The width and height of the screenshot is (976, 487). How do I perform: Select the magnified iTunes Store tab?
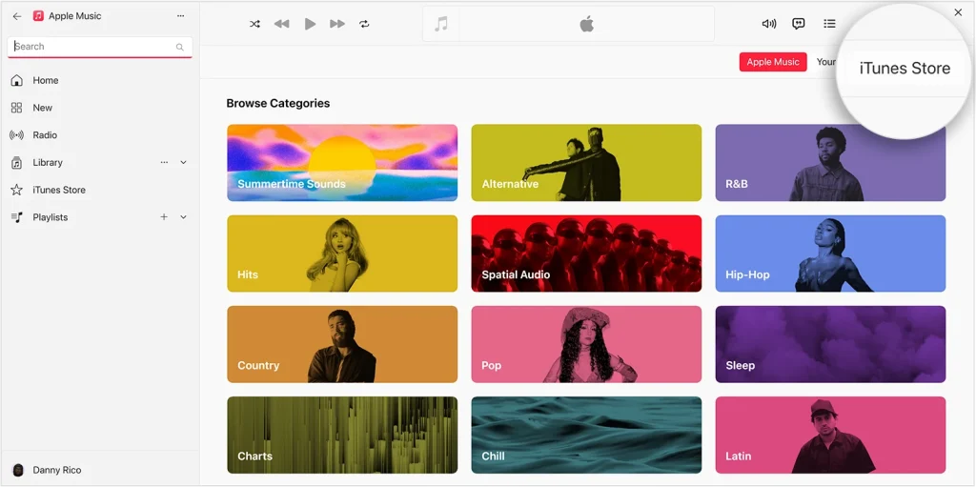pos(905,69)
